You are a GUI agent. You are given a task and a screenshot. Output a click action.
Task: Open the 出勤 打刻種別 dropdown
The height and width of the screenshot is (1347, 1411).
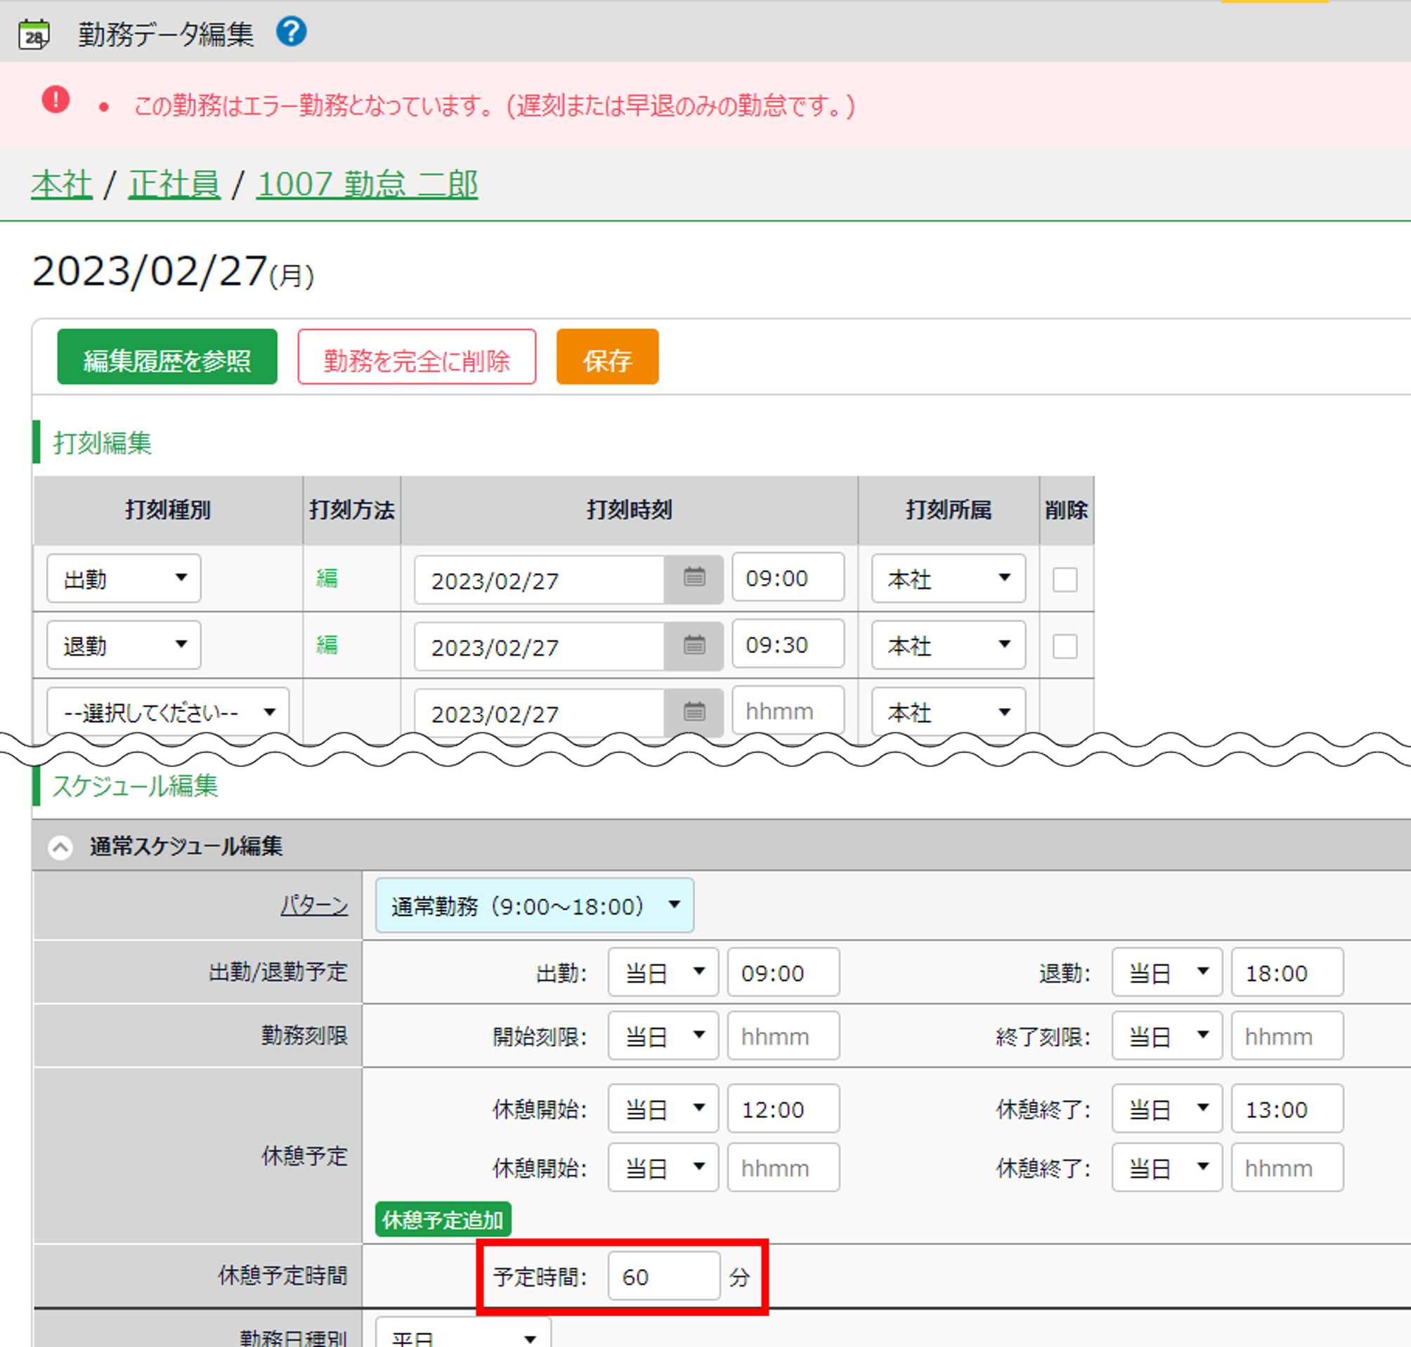[124, 578]
